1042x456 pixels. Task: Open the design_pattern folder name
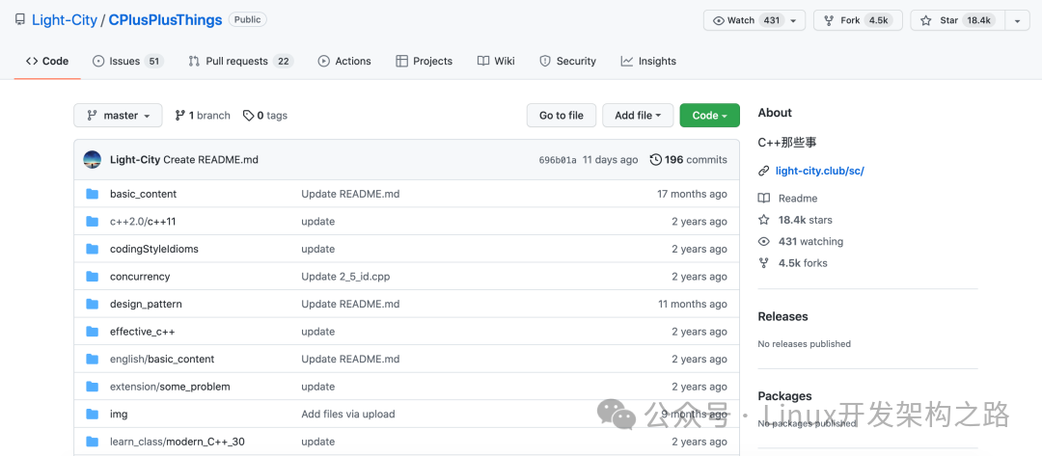tap(147, 304)
